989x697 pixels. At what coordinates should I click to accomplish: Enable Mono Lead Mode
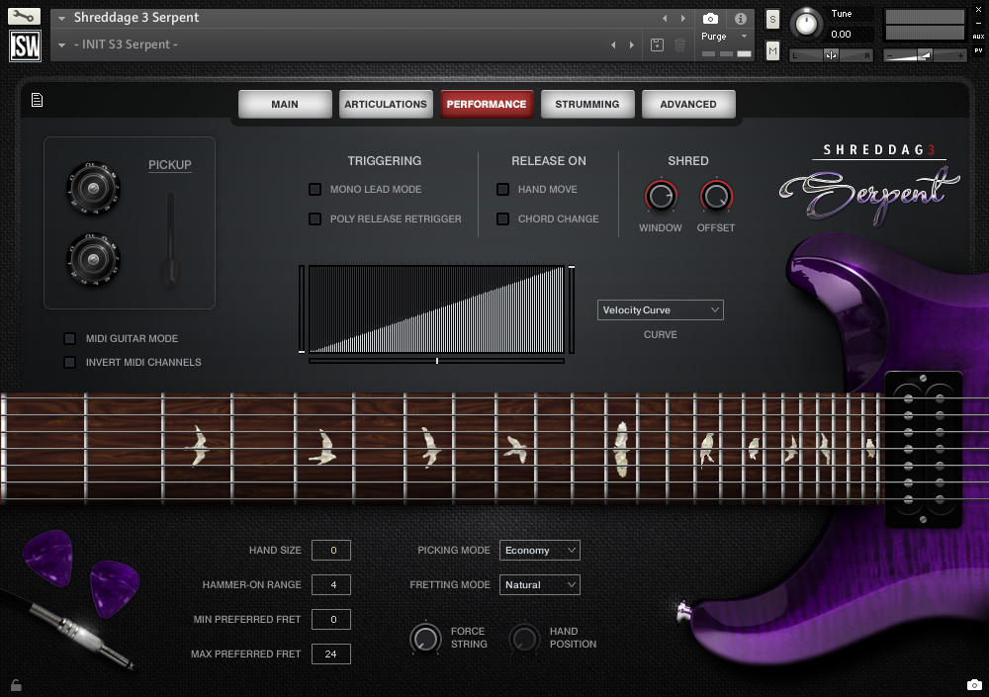tap(316, 189)
